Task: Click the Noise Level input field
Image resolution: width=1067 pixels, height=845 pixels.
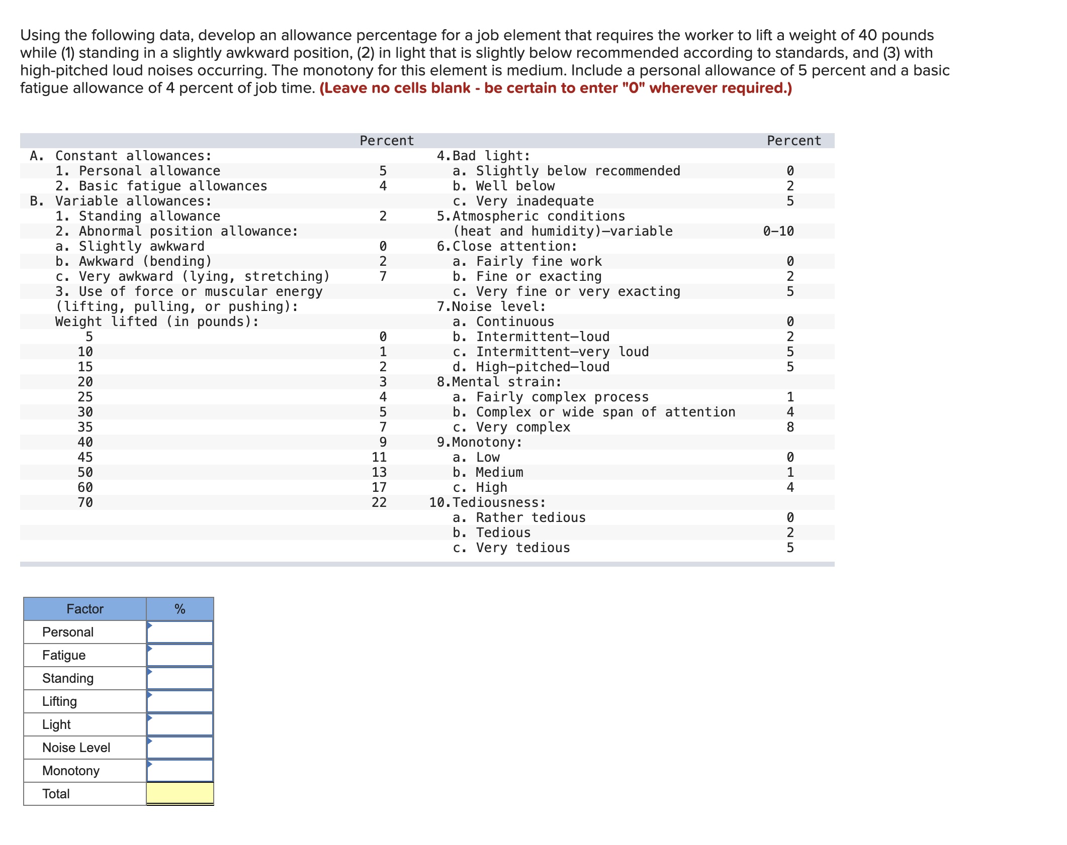Action: [180, 748]
